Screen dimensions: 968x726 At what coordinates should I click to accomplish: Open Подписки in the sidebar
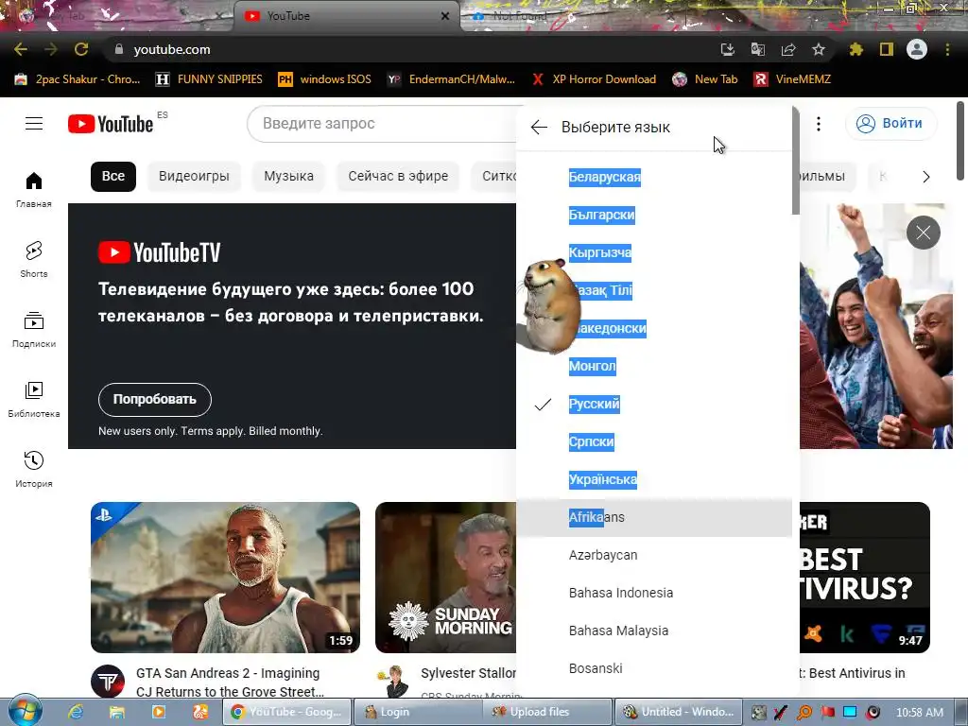pos(34,330)
